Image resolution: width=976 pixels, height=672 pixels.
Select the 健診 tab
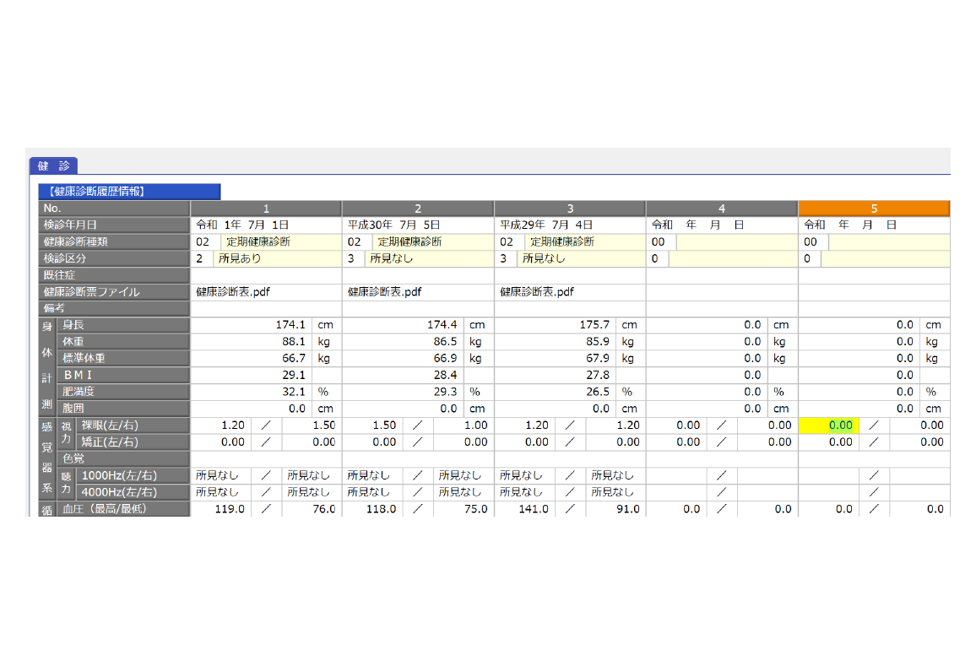(53, 165)
